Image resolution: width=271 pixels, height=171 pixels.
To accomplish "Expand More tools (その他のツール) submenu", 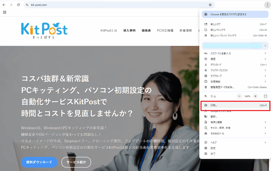I will coord(235,134).
